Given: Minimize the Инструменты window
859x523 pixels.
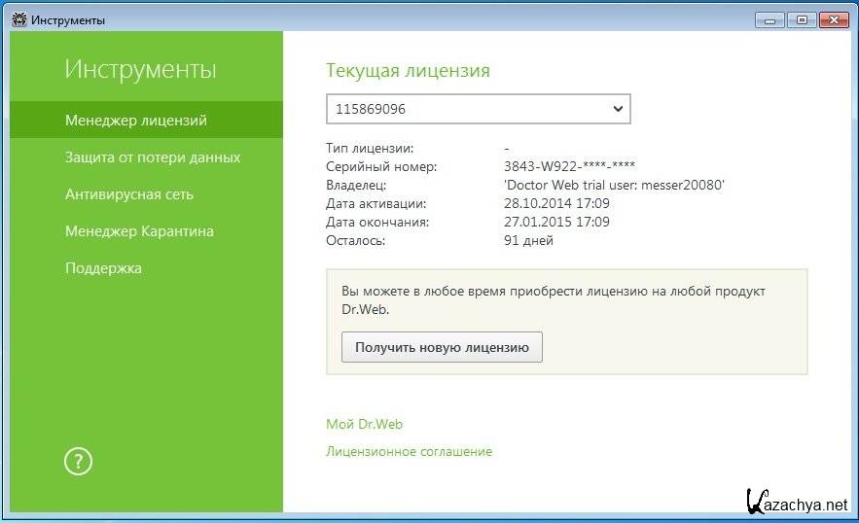Looking at the screenshot, I should (770, 19).
